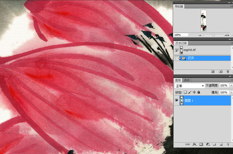Toggle lock all padlock icon

coord(199,92)
